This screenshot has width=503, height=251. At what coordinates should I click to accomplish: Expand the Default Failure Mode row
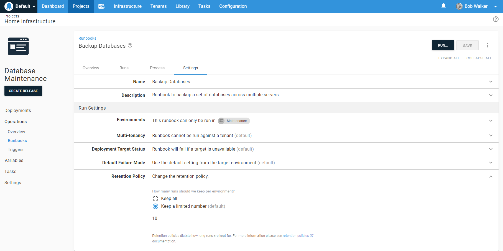pyautogui.click(x=491, y=163)
